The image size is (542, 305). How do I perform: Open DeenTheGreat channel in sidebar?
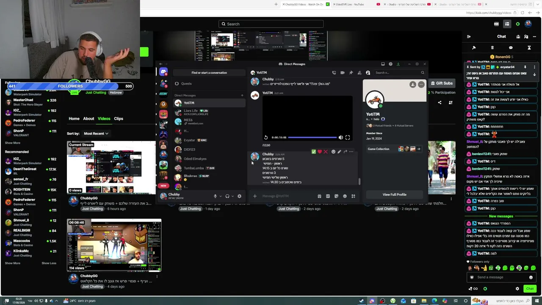(30, 171)
